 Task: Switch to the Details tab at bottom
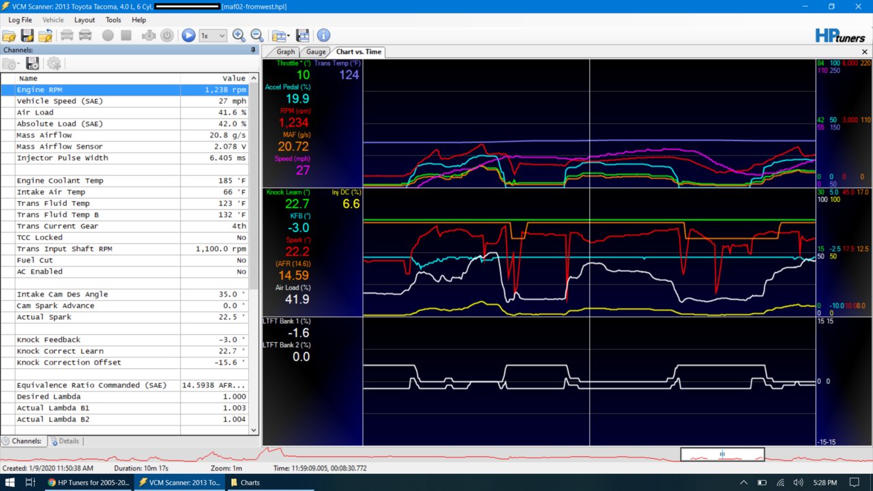pos(65,441)
